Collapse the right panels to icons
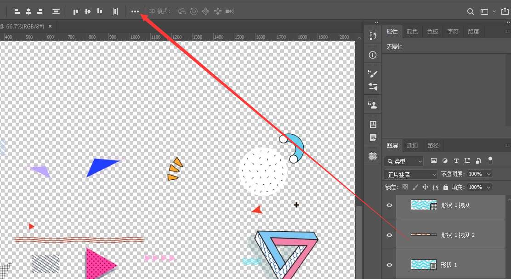The height and width of the screenshot is (279, 511). (508, 22)
